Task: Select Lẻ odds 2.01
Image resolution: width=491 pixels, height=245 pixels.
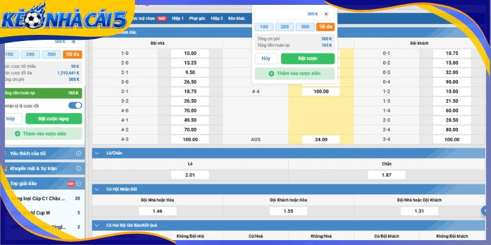Action: point(190,175)
